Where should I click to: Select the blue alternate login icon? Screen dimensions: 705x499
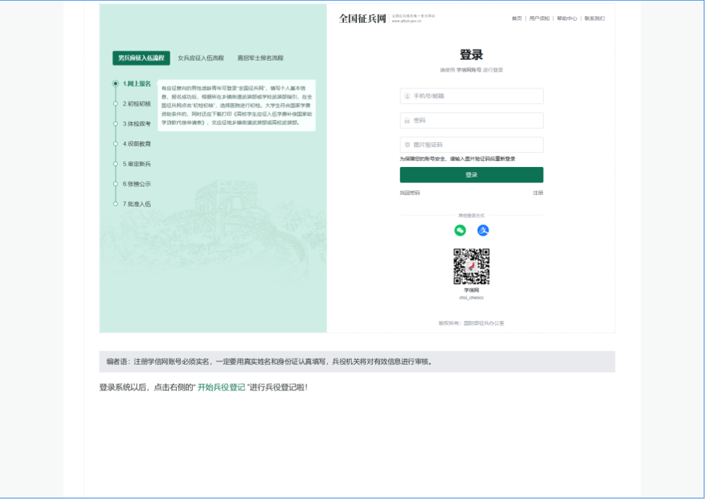(x=483, y=230)
